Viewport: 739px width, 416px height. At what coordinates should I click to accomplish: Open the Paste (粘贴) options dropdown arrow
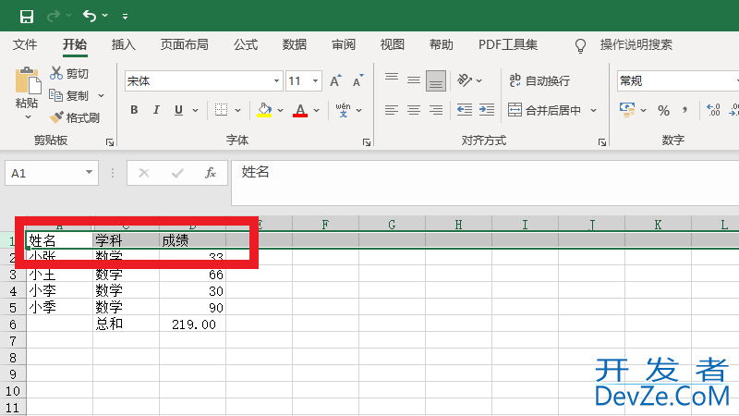28,117
